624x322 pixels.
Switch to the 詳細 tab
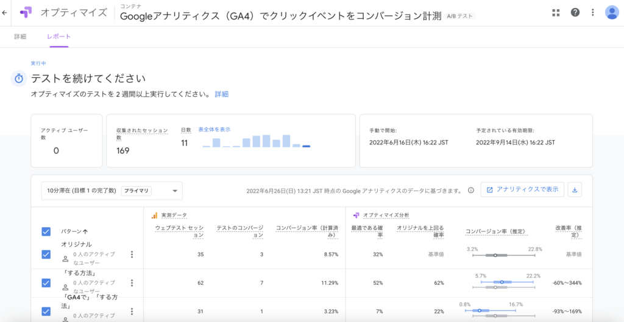[x=20, y=37]
